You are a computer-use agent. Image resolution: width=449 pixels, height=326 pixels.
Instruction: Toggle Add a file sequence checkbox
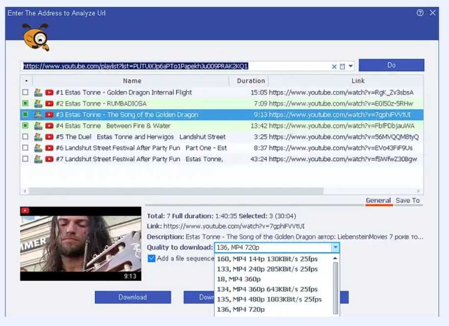pyautogui.click(x=151, y=258)
